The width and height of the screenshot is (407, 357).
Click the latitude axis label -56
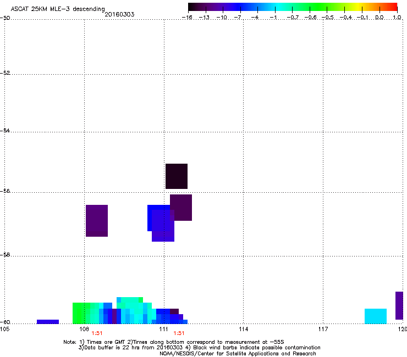(5, 191)
